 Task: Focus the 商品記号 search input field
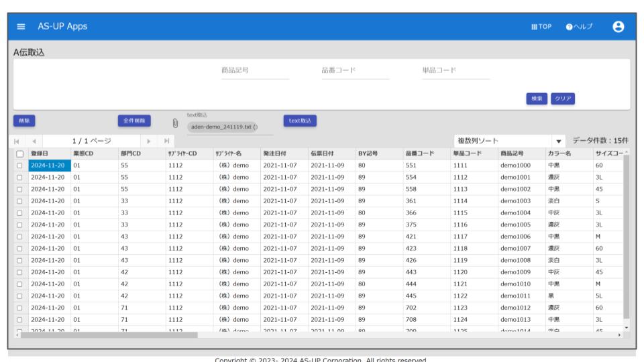[x=255, y=71]
